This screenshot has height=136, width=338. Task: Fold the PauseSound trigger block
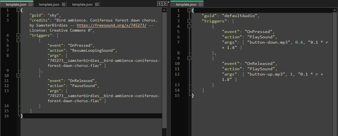18,76
